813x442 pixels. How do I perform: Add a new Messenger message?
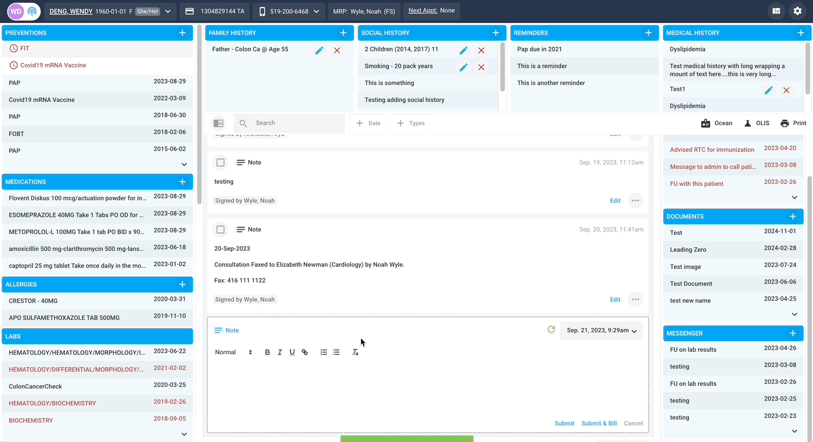coord(793,333)
